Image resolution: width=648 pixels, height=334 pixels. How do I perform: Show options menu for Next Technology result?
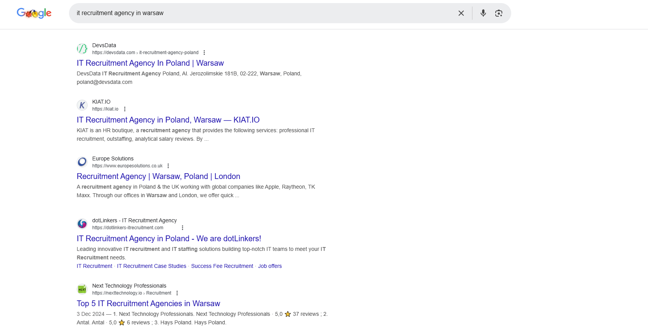click(177, 293)
